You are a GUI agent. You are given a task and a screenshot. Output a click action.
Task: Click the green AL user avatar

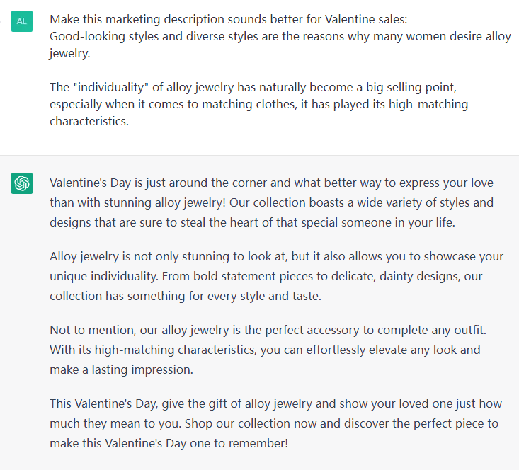(22, 21)
